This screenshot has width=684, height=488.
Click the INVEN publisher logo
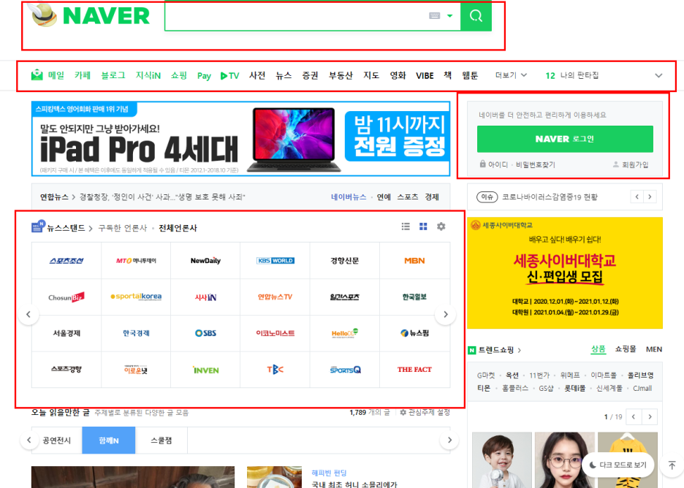[x=205, y=370]
